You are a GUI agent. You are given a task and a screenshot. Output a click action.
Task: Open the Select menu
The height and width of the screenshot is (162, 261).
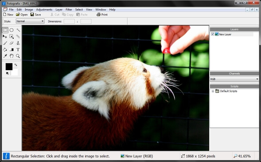79,9
